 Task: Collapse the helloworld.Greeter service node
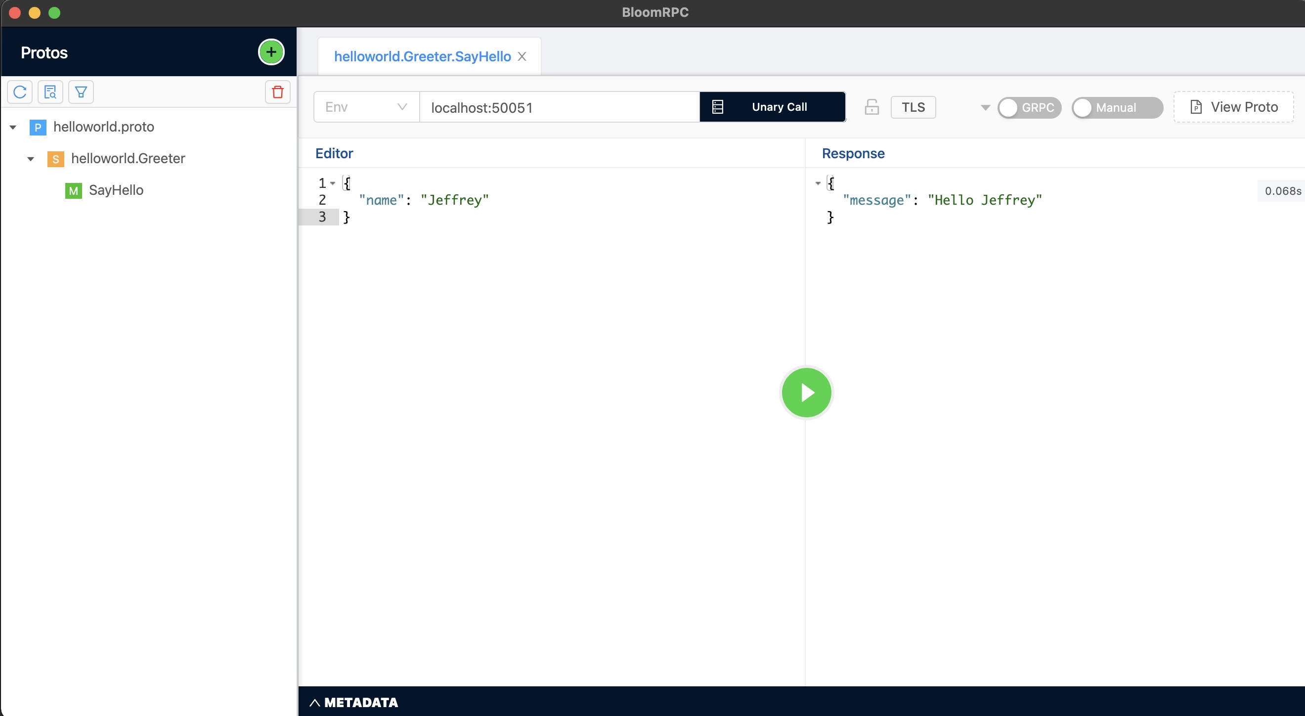pyautogui.click(x=31, y=159)
